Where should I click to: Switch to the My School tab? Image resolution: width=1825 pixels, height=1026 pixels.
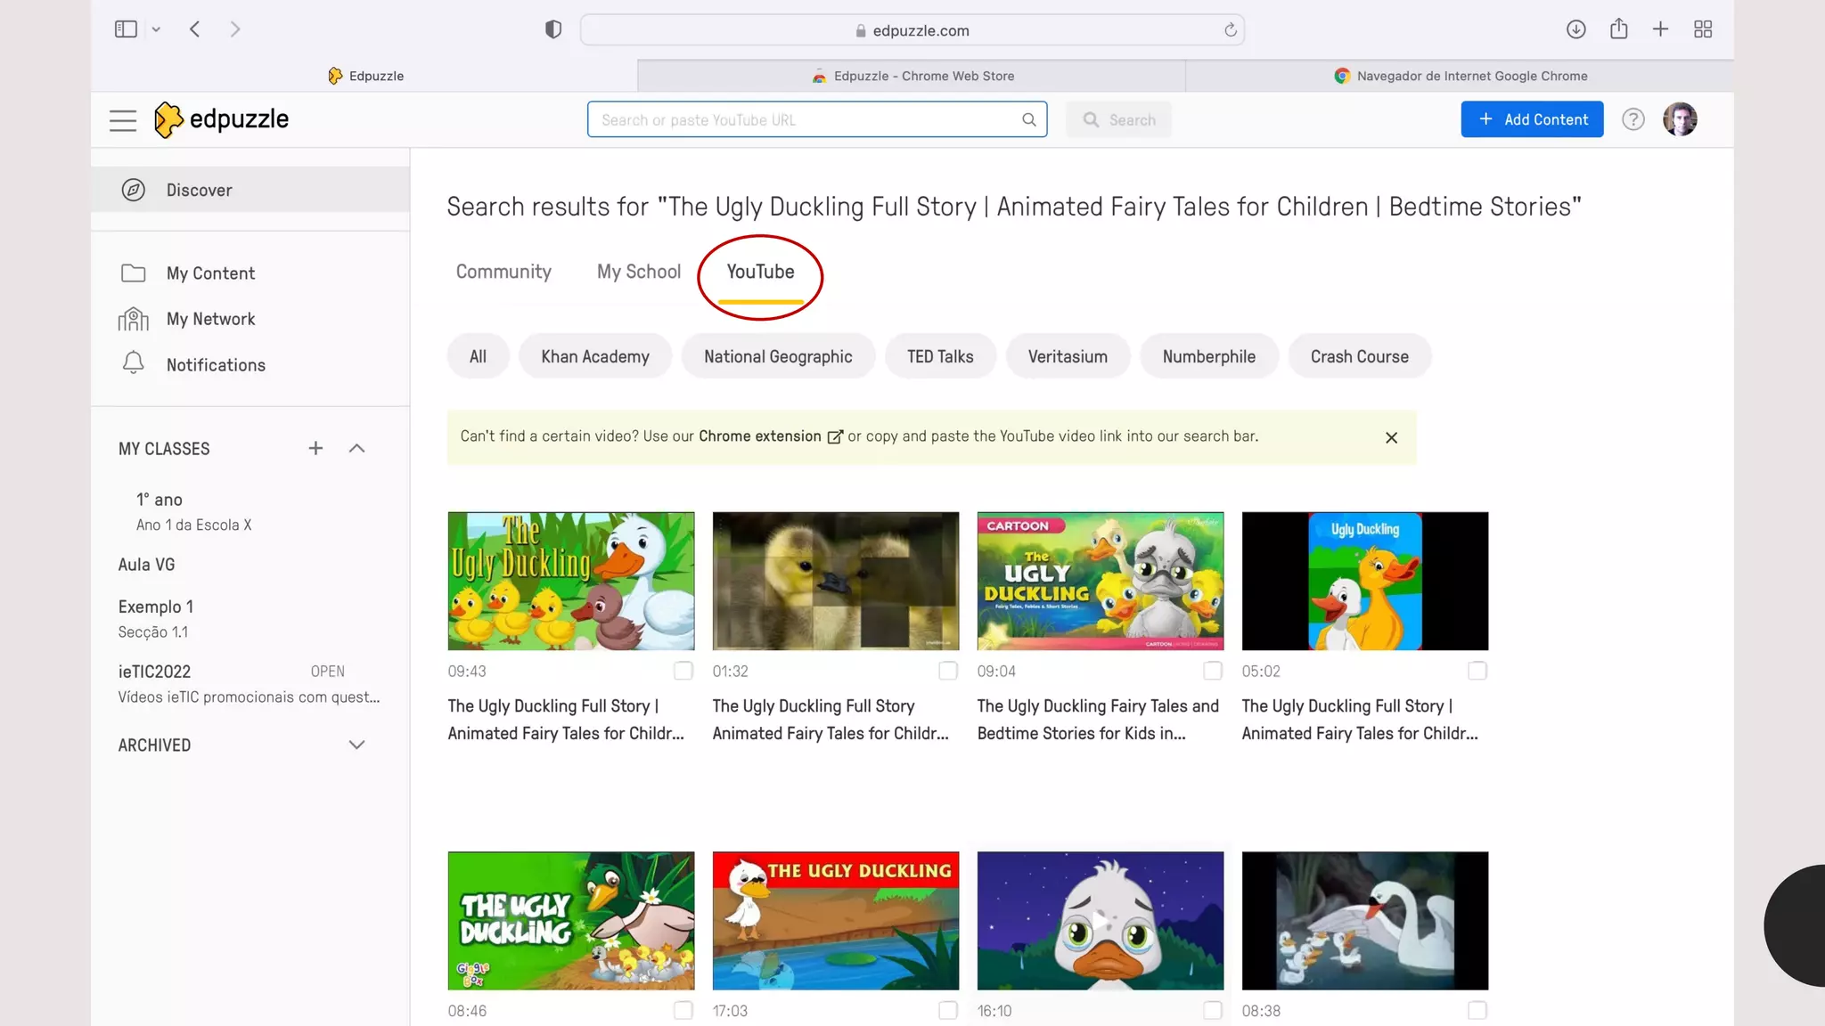pos(638,272)
